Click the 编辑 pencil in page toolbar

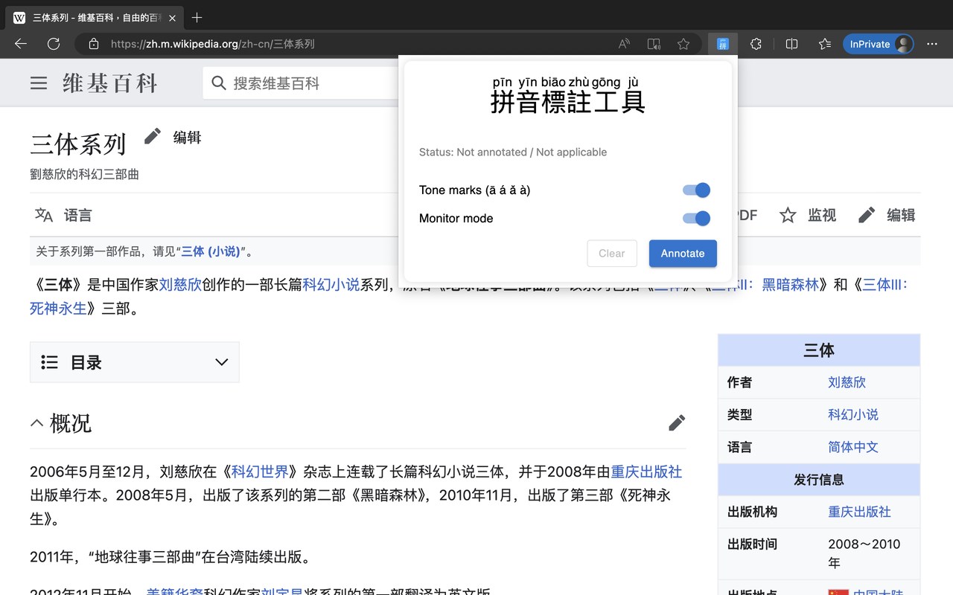887,215
